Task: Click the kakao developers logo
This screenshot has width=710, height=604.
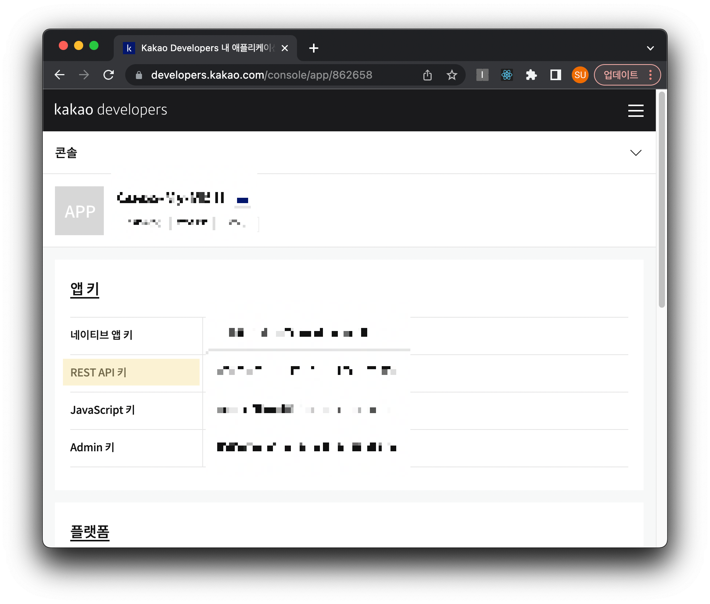Action: [x=111, y=110]
